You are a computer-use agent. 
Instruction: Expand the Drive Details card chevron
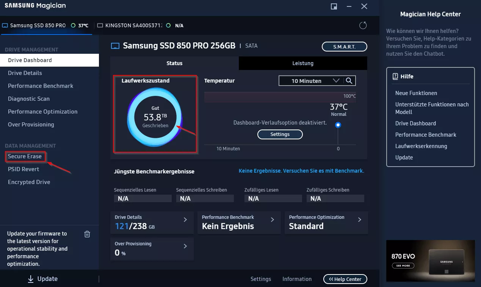pos(185,220)
